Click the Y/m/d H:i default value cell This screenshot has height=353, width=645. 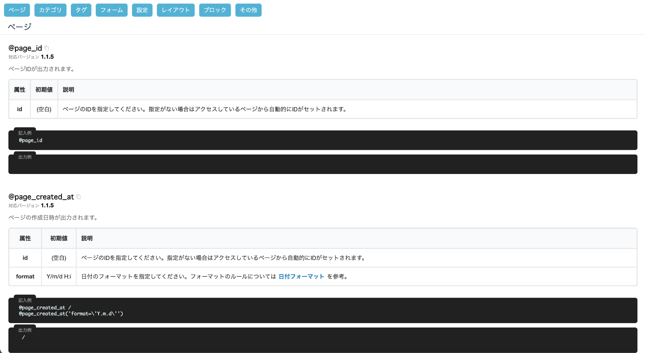click(x=59, y=276)
